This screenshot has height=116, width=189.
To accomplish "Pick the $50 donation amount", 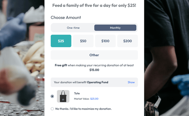I will point(83,41).
